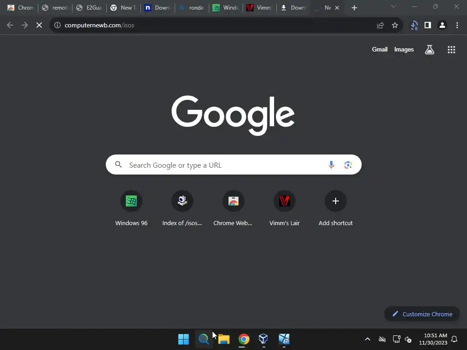Image resolution: width=467 pixels, height=350 pixels.
Task: Switch to the New T tab
Action: (124, 8)
